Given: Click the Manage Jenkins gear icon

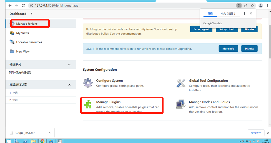Looking at the screenshot, I should (12, 24).
